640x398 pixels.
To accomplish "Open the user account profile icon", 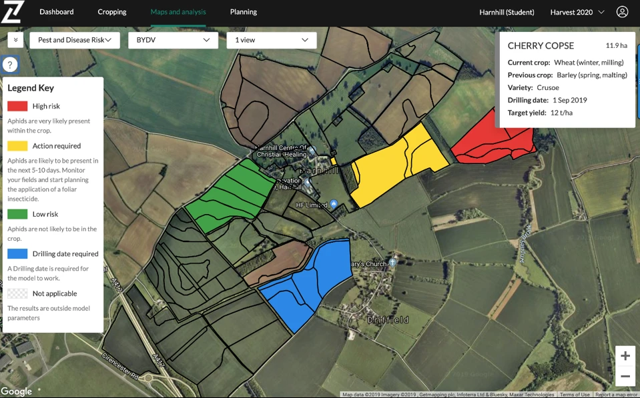I will pyautogui.click(x=622, y=12).
